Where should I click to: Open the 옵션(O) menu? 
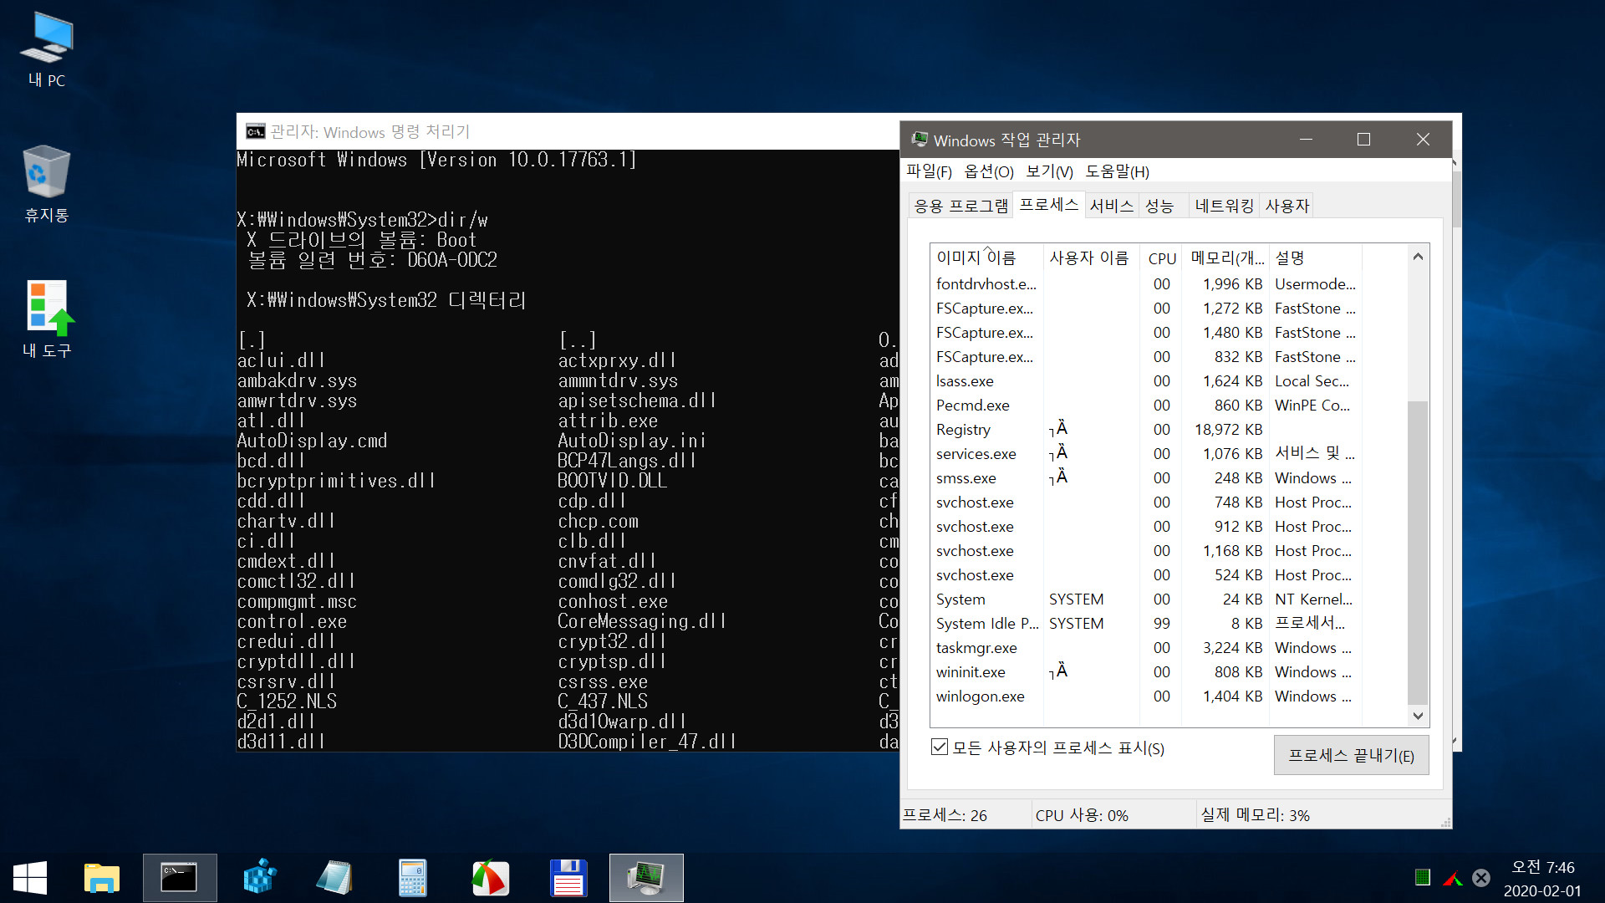pyautogui.click(x=989, y=171)
